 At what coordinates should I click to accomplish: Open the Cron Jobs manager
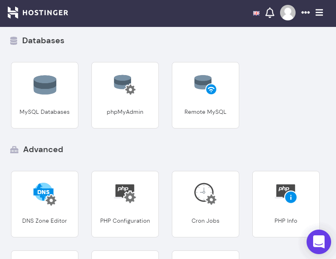[205, 204]
